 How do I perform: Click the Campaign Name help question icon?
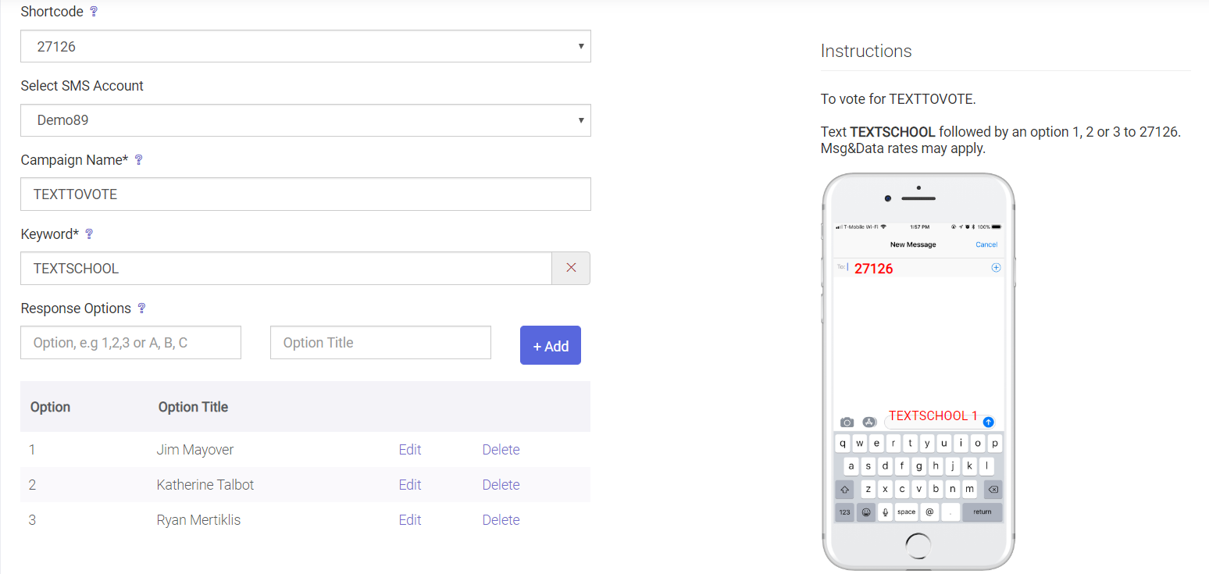[138, 160]
